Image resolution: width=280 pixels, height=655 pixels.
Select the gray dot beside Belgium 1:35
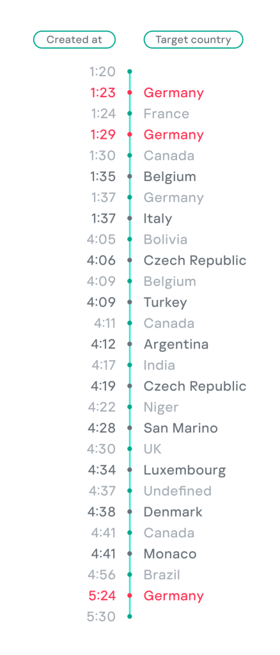click(x=130, y=177)
